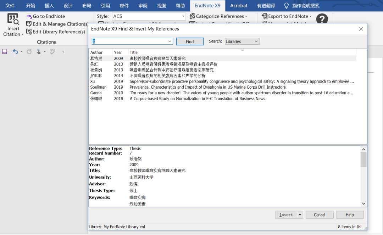
Task: Switch to the 有道翻译 tab
Action: (x=266, y=6)
